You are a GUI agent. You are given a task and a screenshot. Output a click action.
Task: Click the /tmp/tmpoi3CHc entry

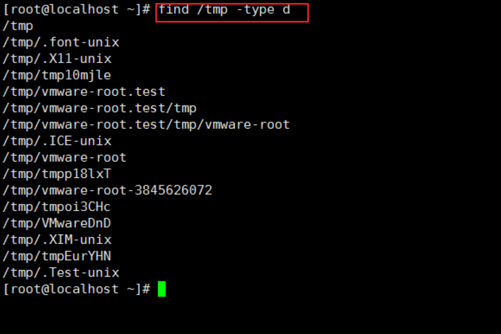point(57,207)
